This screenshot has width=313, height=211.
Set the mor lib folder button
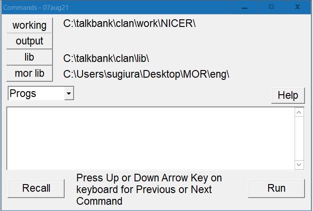coord(30,73)
